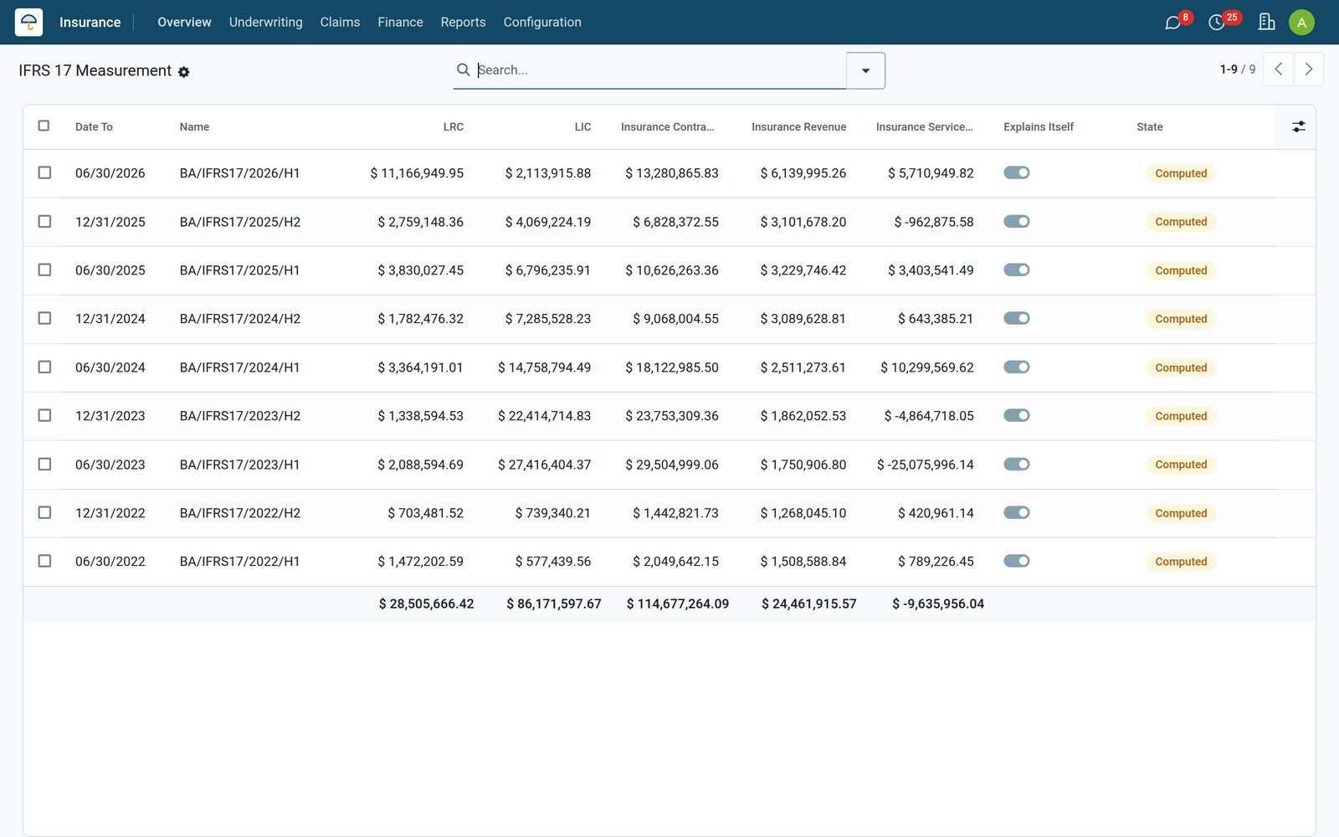Open the column settings adjust icon
Viewport: 1339px width, 837px height.
(x=1298, y=126)
